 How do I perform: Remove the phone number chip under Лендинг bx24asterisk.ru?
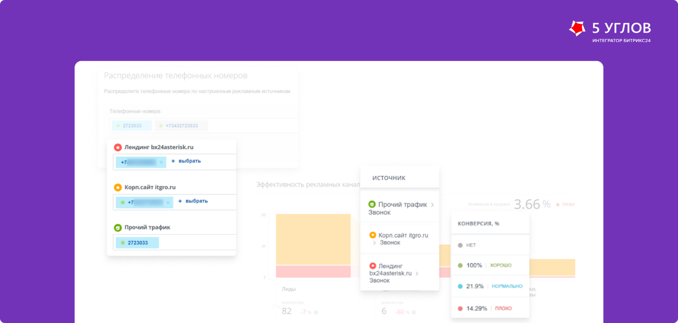click(161, 162)
